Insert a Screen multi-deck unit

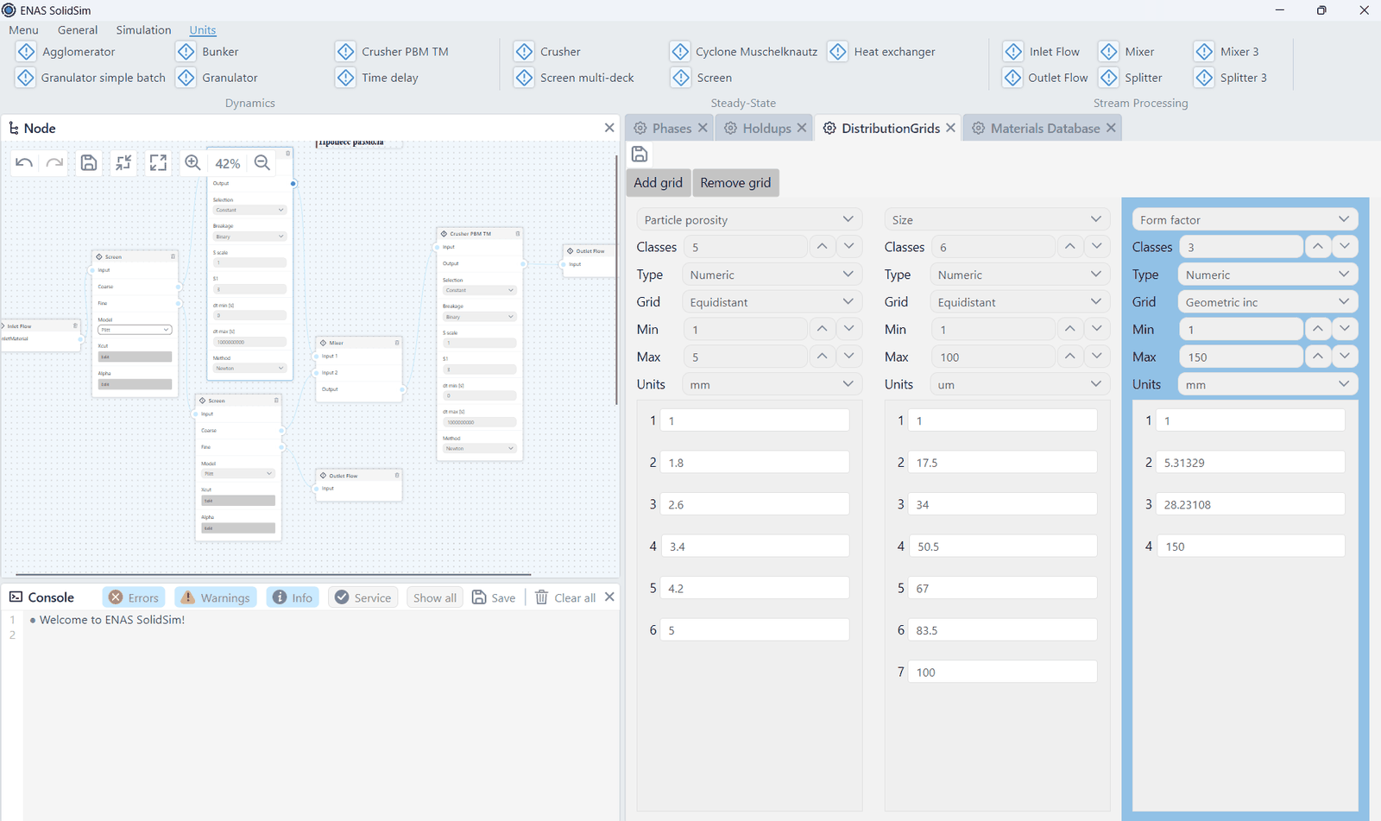(x=574, y=78)
